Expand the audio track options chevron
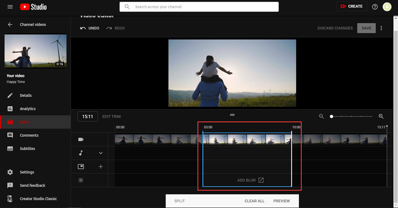Screen dimensions: 398x208 tap(101, 153)
